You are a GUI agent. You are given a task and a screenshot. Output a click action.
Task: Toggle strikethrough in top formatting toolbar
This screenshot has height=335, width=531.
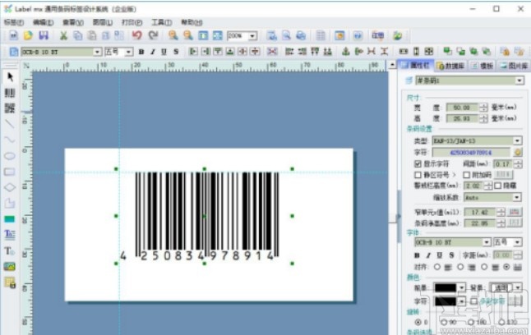pyautogui.click(x=176, y=52)
